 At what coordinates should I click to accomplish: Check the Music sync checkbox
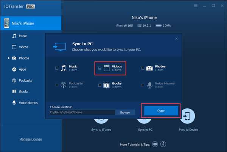pos(57,68)
